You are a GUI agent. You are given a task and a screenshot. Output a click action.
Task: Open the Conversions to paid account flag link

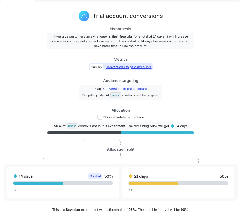pyautogui.click(x=125, y=89)
